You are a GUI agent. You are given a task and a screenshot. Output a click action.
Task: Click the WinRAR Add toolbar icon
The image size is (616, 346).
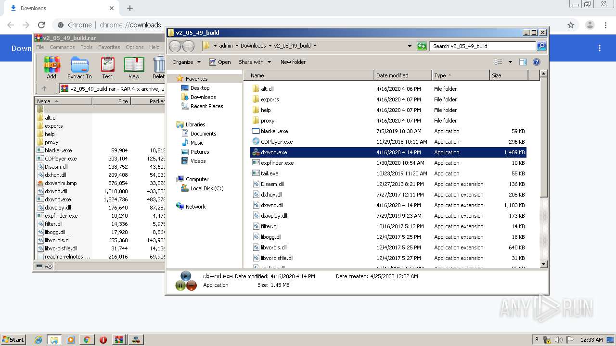[51, 67]
